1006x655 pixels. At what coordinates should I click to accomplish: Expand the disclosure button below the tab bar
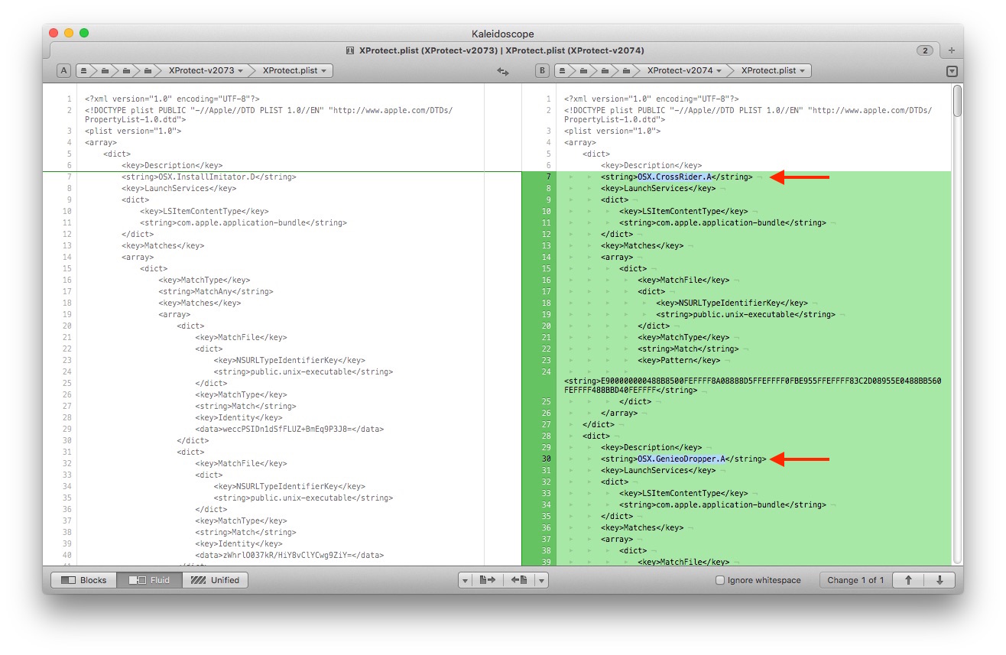click(x=952, y=71)
